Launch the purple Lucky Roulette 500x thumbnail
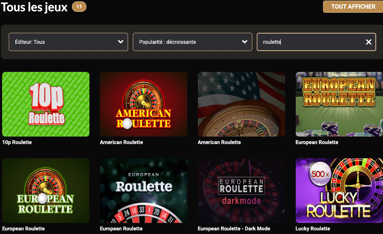383x234 pixels. coord(339,191)
